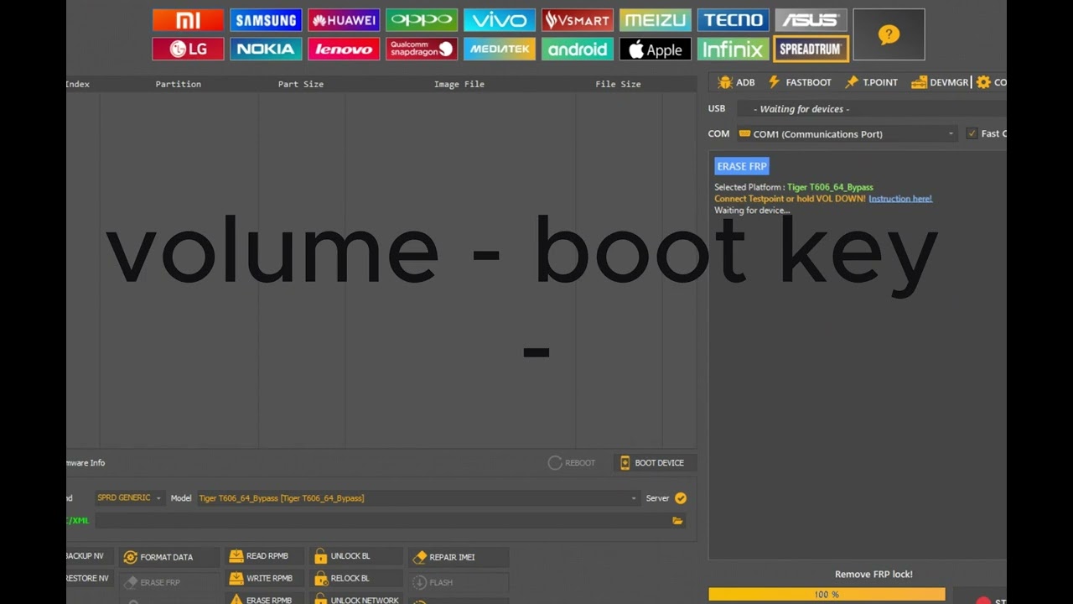Select the Meizu brand tile
Image resolution: width=1073 pixels, height=604 pixels.
656,20
